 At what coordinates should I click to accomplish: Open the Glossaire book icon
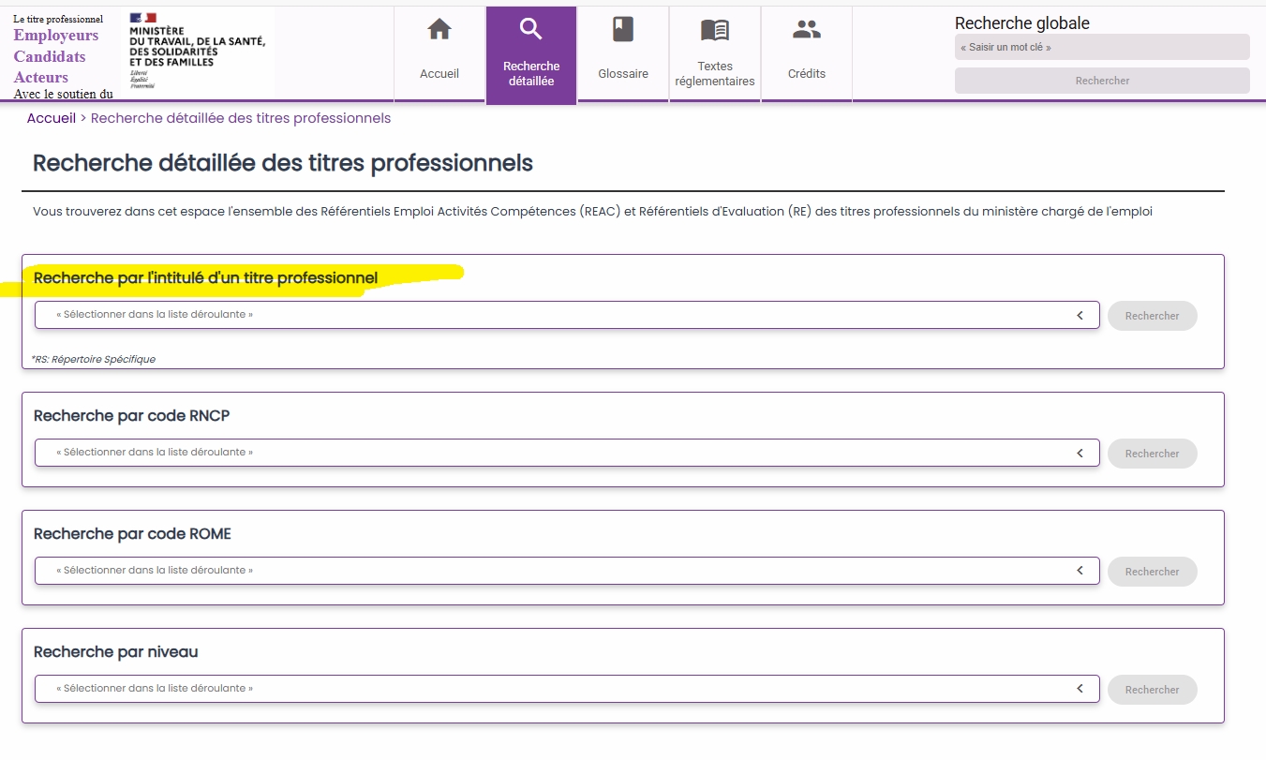(x=623, y=30)
